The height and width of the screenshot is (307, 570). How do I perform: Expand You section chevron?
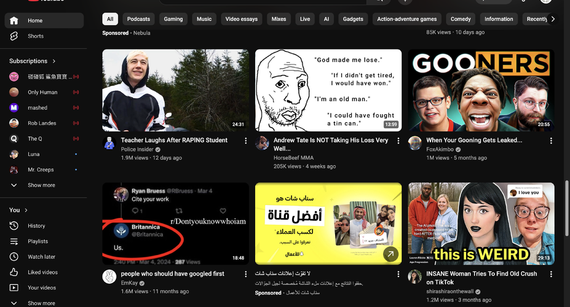click(x=26, y=210)
